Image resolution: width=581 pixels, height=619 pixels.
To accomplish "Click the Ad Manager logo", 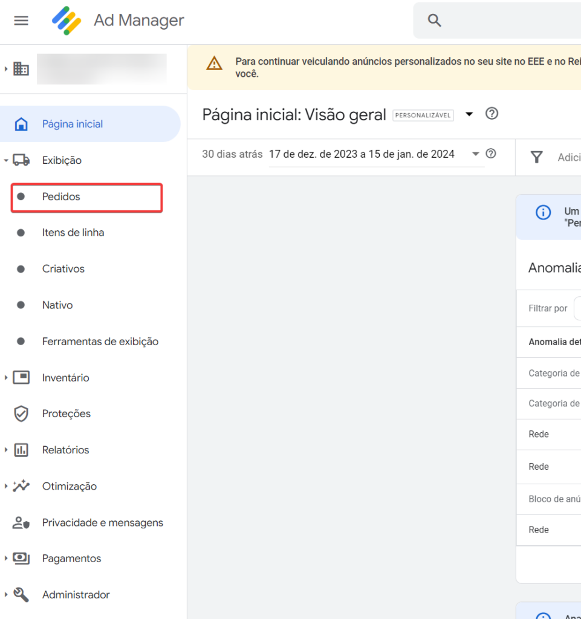I will pos(67,21).
